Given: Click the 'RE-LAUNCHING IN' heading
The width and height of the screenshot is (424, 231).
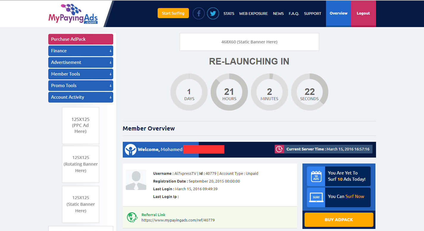Looking at the screenshot, I should click(x=249, y=61).
